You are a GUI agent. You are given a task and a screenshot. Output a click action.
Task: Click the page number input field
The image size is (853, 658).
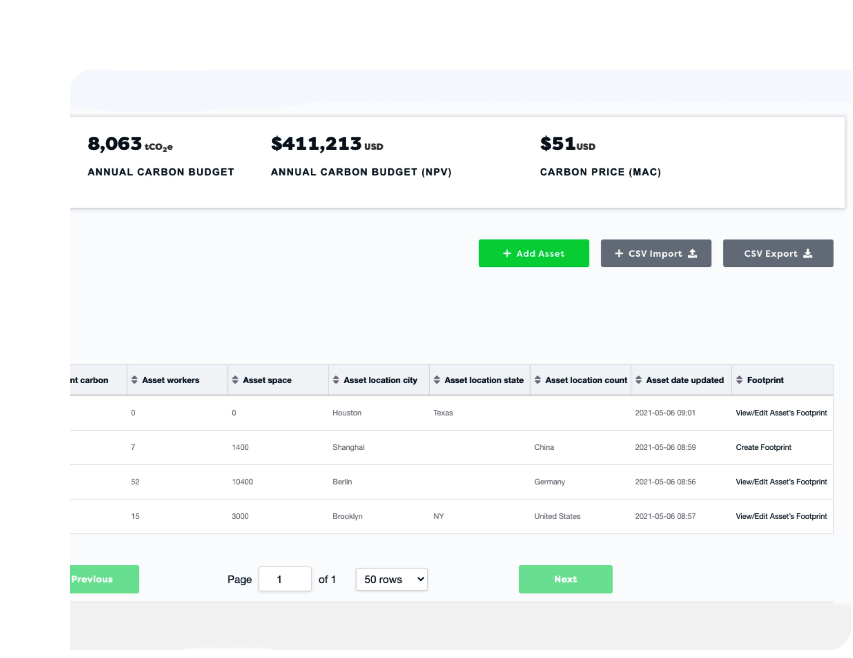(x=285, y=579)
